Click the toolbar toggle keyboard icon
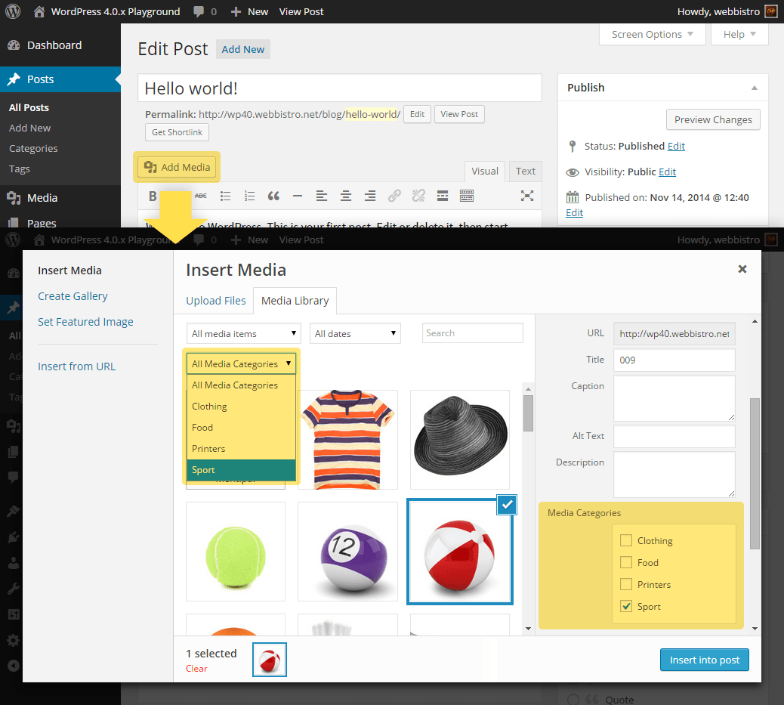The image size is (784, 705). coord(467,196)
